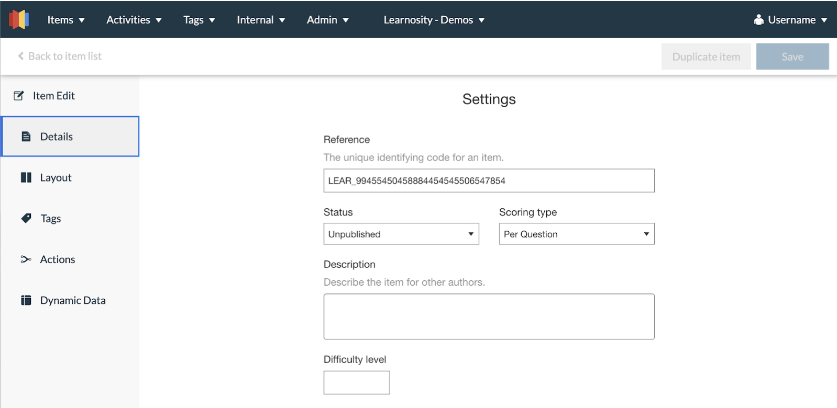The image size is (837, 408).
Task: Expand the Learnosity - Demos dropdown
Action: [x=434, y=20]
